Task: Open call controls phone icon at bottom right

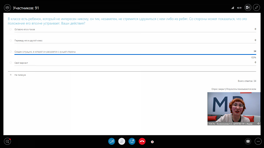Action: (x=248, y=141)
